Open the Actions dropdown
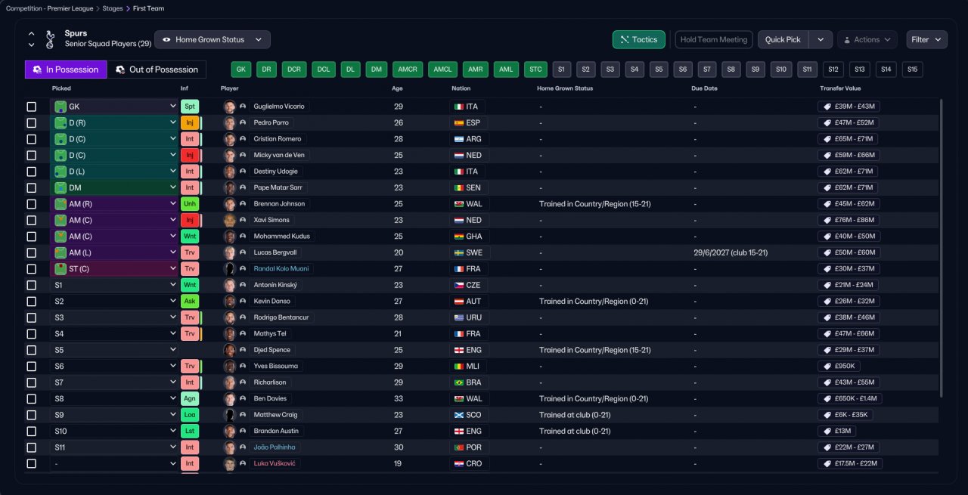The image size is (968, 495). (867, 39)
